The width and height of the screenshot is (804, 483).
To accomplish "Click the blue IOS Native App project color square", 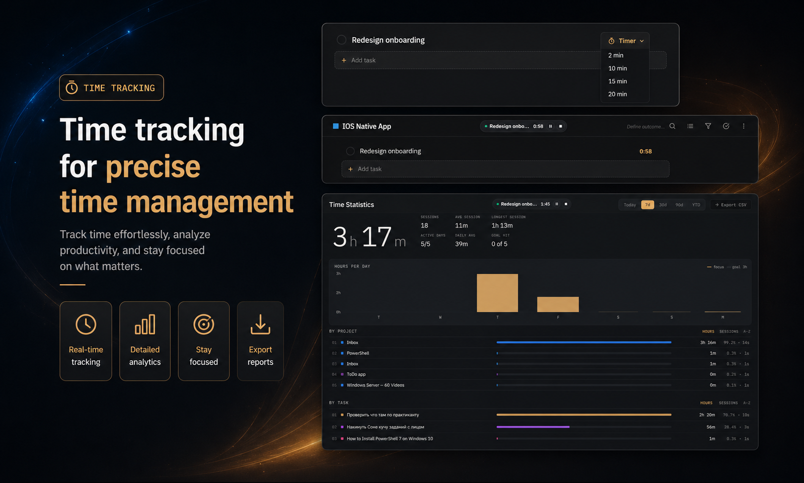I will (336, 126).
